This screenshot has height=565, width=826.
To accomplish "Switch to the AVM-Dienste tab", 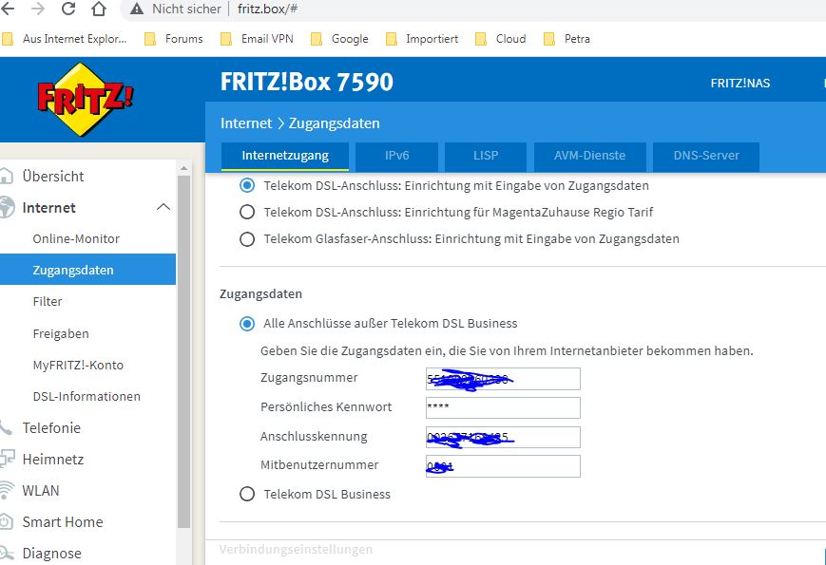I will pyautogui.click(x=590, y=157).
